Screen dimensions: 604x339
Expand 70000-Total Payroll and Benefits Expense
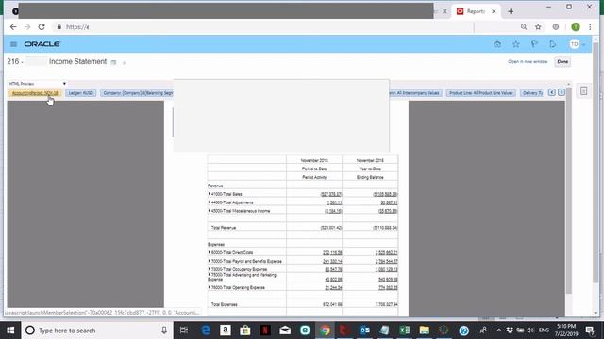[210, 261]
